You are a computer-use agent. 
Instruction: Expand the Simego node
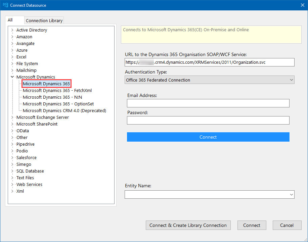click(12, 164)
